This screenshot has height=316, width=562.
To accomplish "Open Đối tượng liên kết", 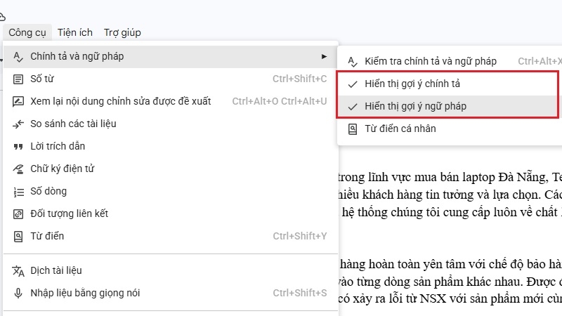I will tap(171, 214).
